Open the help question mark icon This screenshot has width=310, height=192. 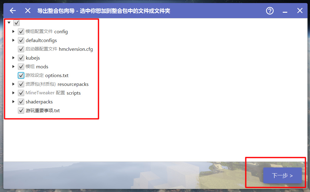coord(270,11)
